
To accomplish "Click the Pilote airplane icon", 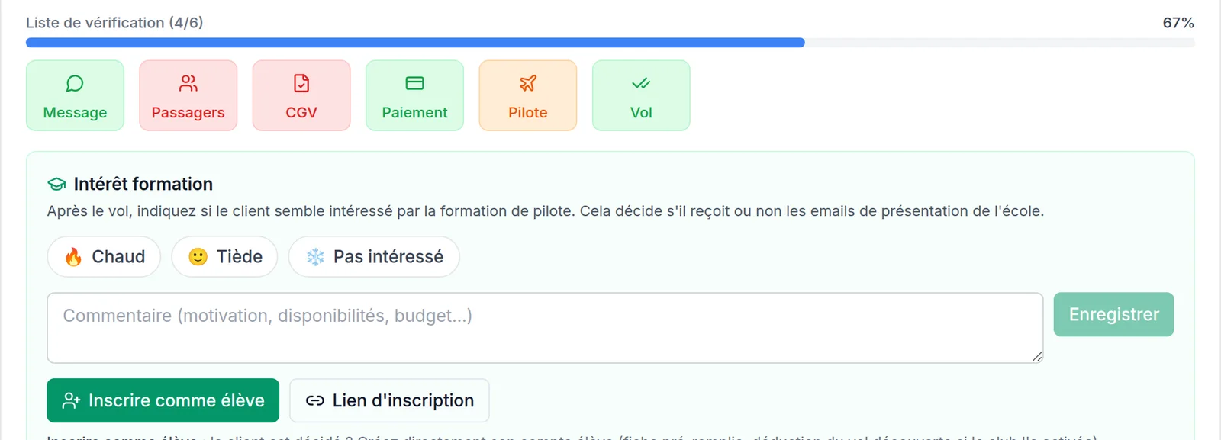I will tap(528, 83).
